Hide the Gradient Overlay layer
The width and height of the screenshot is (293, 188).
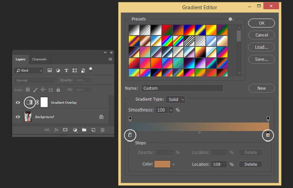18,102
